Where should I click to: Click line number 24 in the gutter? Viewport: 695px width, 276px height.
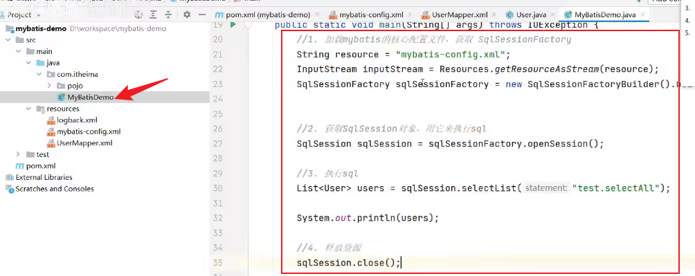point(217,99)
